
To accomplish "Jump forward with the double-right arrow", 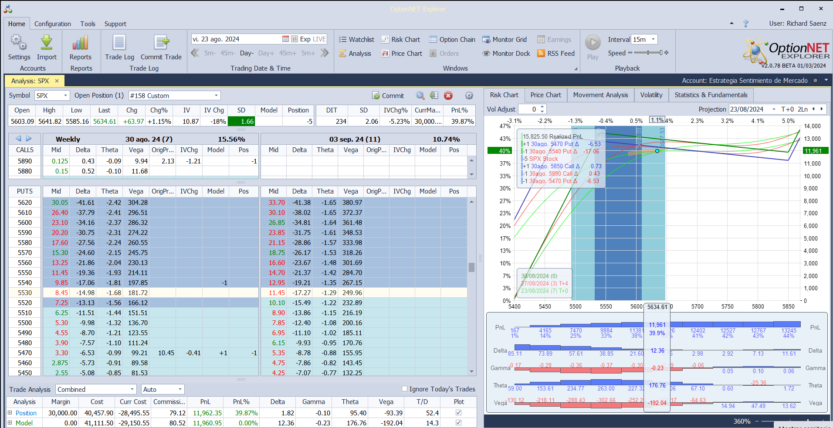I will pyautogui.click(x=325, y=53).
